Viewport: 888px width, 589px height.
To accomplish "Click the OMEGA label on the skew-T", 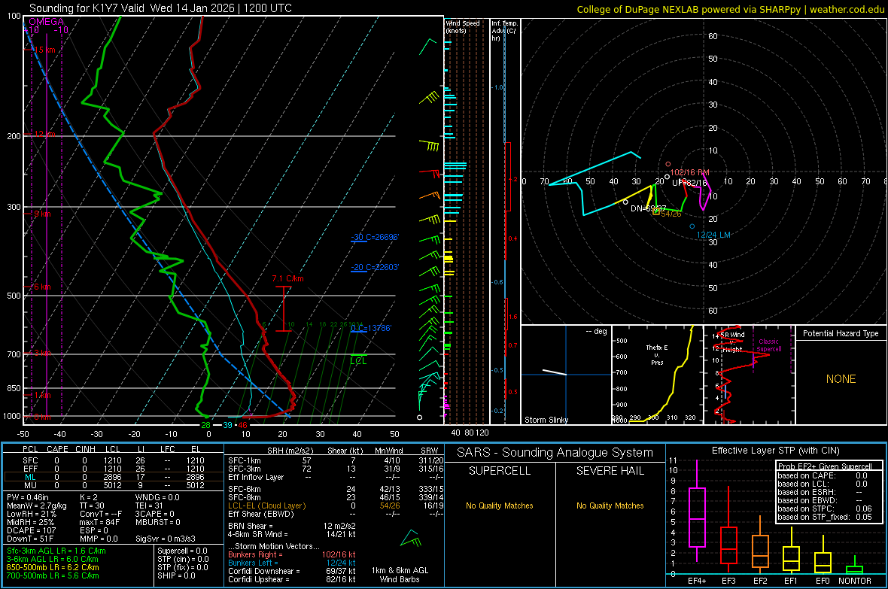I will pyautogui.click(x=47, y=22).
